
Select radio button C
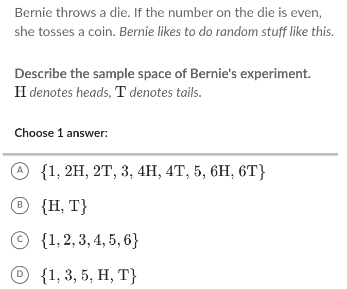point(20,240)
